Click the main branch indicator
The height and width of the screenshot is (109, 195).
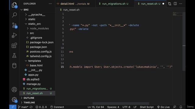coord(23,107)
